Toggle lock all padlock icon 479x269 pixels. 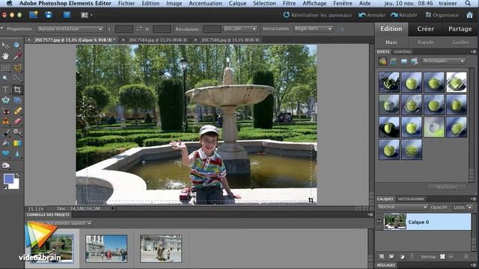(451, 257)
